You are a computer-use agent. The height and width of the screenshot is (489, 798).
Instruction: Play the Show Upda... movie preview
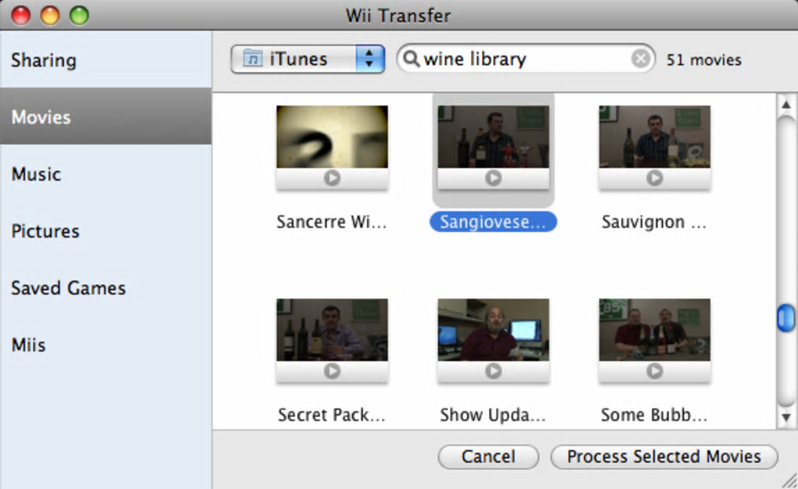tap(493, 371)
